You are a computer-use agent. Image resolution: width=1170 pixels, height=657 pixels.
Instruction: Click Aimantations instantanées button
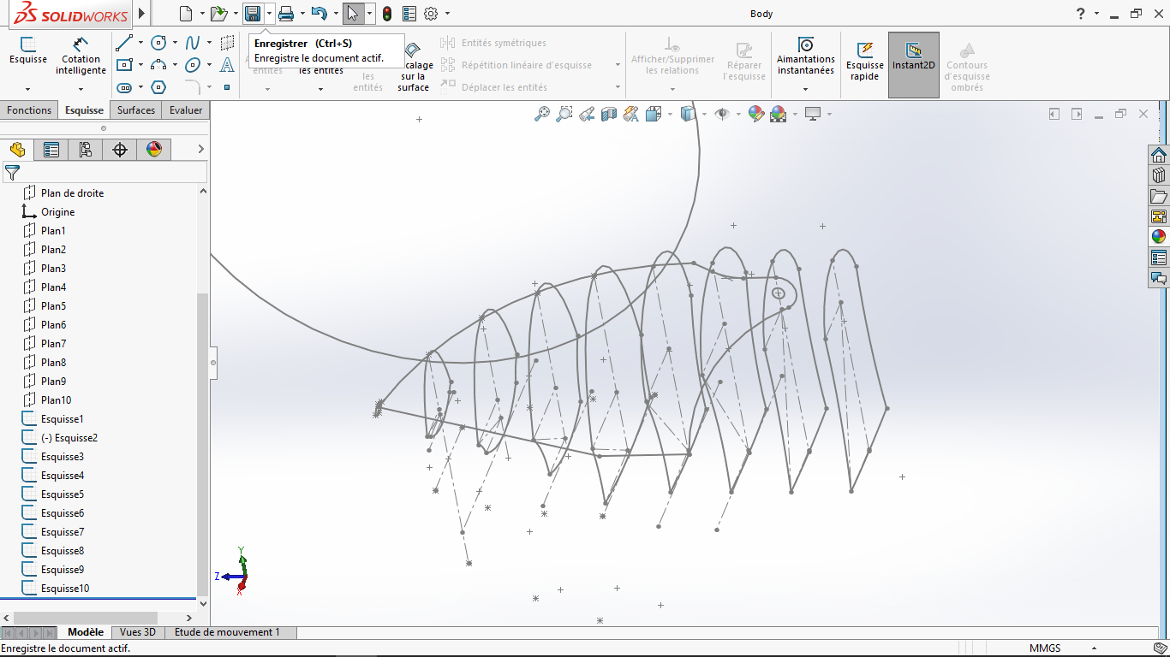pos(806,56)
